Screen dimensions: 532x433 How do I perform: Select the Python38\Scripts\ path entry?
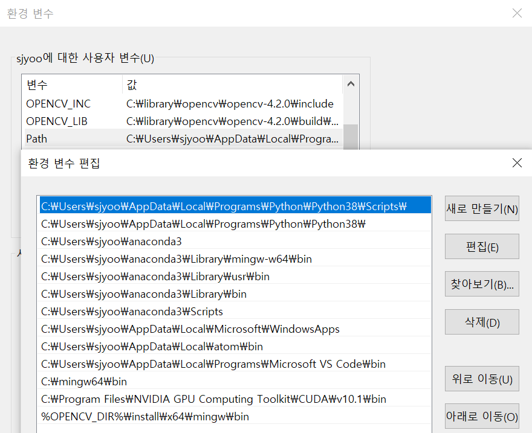[235, 206]
